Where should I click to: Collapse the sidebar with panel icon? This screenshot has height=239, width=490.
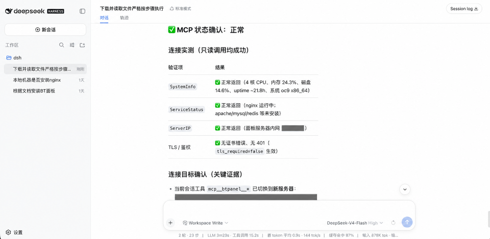click(x=82, y=11)
